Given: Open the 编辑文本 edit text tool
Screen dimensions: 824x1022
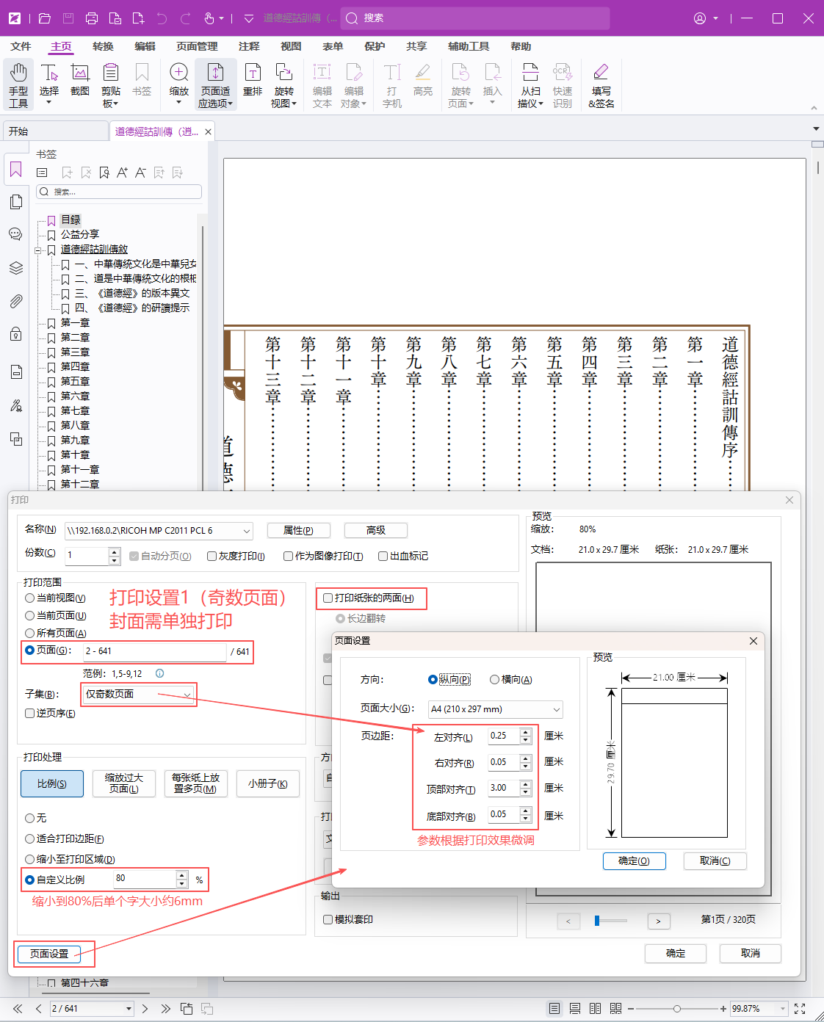Looking at the screenshot, I should click(322, 83).
